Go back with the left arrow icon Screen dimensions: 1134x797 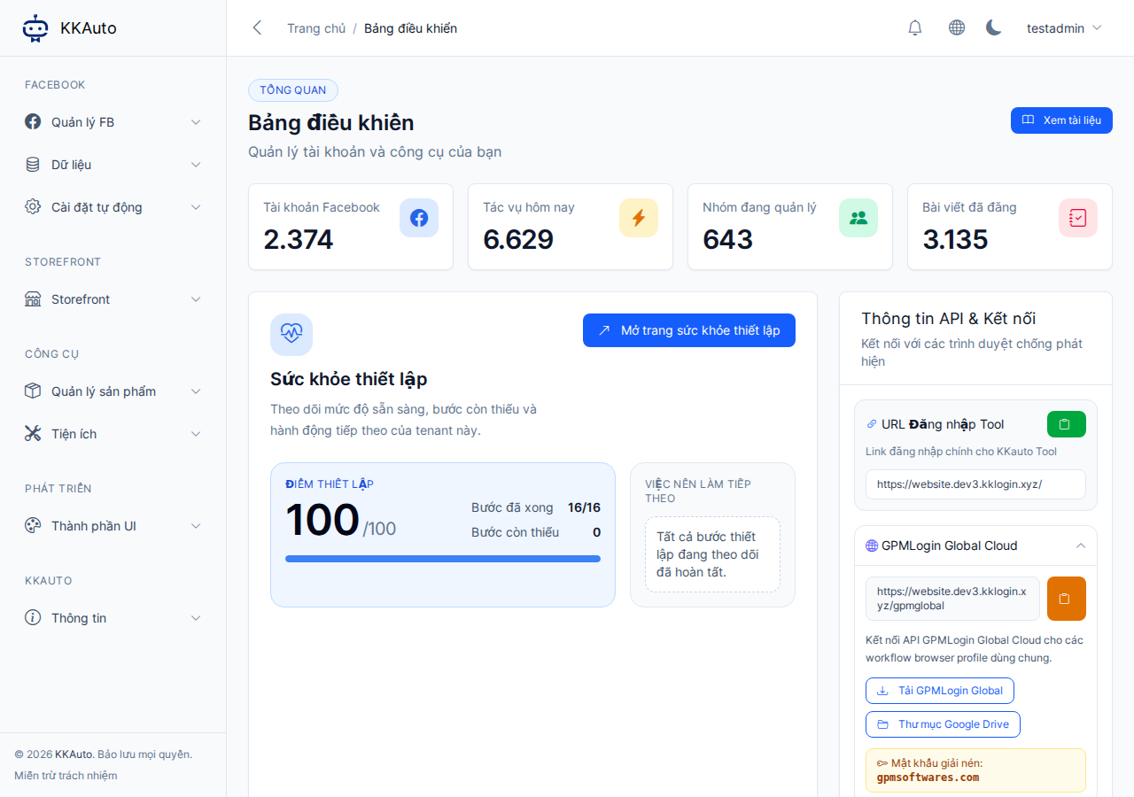pos(257,28)
